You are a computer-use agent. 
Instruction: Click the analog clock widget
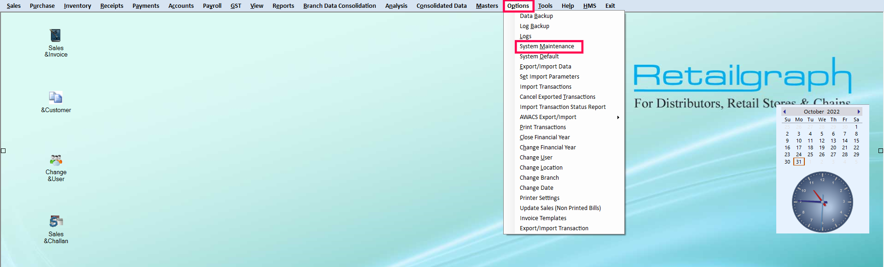(x=822, y=202)
